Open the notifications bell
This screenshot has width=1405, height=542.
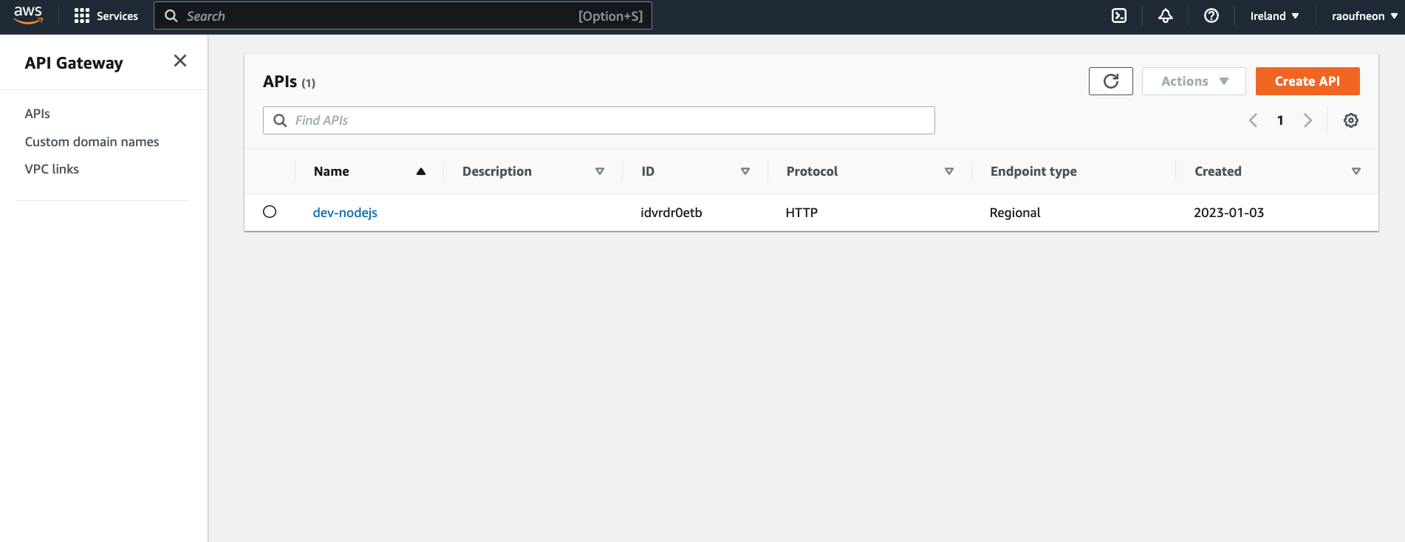coord(1166,16)
